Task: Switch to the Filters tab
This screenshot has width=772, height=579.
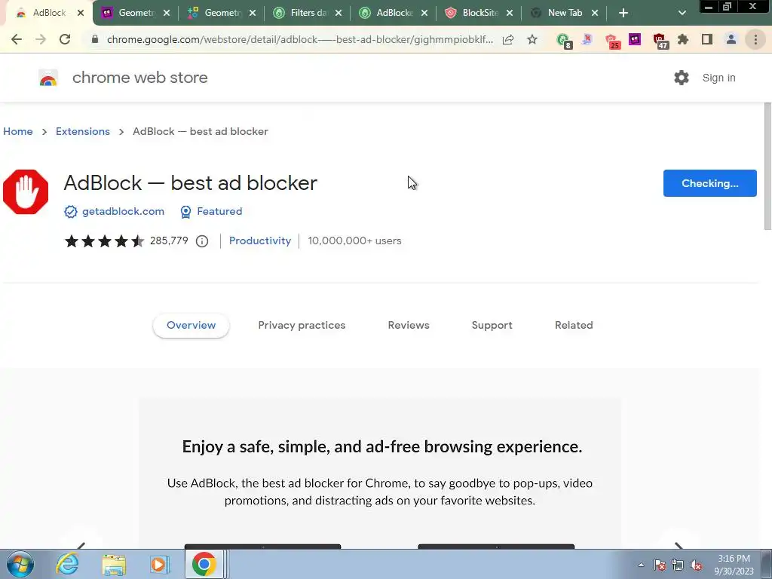Action: coord(308,13)
